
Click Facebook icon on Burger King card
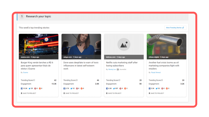coord(22,88)
